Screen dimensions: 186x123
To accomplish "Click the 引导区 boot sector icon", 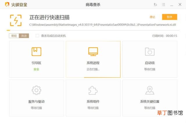I will [36, 52].
